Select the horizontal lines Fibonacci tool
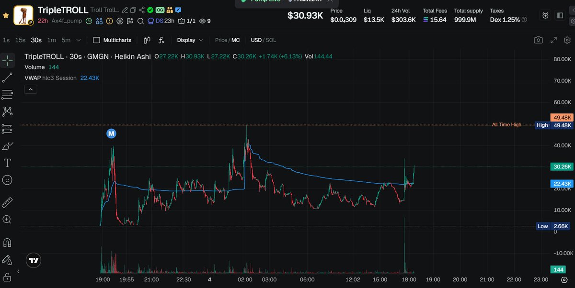 [7, 94]
